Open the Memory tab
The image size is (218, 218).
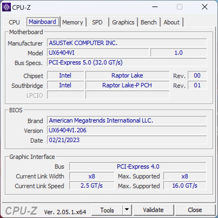pyautogui.click(x=72, y=22)
